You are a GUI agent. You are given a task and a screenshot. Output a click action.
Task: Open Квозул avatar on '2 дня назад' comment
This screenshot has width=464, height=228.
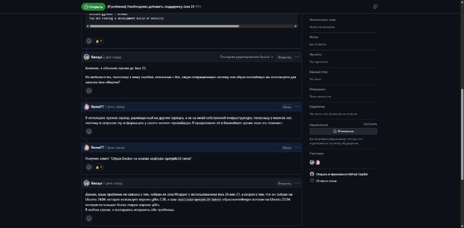[86, 57]
